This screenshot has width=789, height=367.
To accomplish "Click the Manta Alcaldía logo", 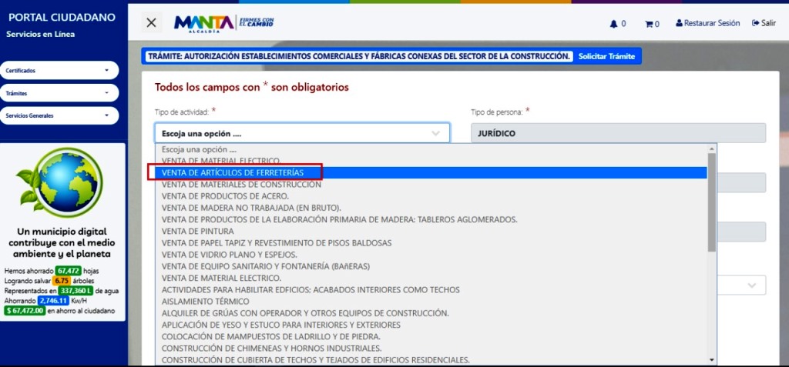I will (x=223, y=23).
